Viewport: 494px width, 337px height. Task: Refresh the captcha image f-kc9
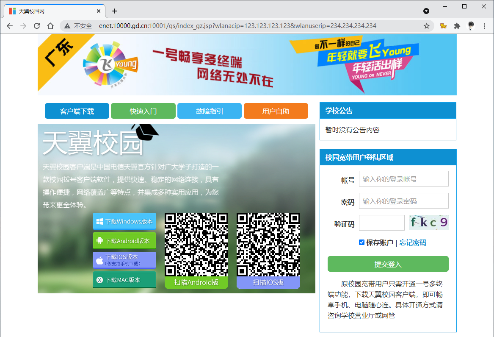click(x=428, y=223)
